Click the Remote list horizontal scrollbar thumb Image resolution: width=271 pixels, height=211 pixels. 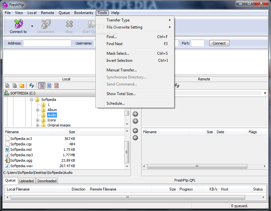(197, 166)
